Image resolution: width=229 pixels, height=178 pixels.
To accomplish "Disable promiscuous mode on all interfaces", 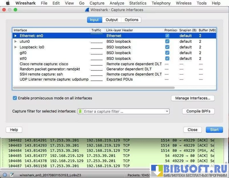I will point(15,98).
